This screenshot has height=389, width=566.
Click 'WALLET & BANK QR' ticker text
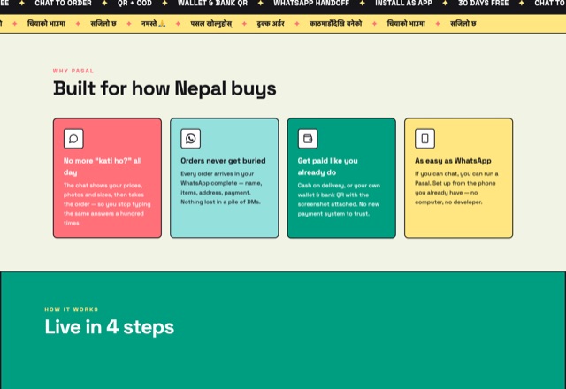click(212, 4)
